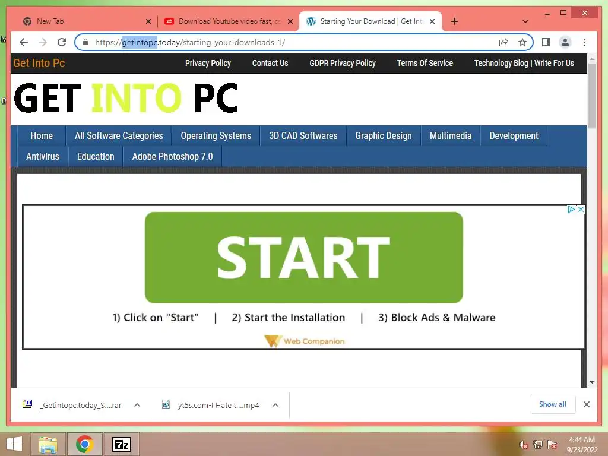Click the green START ad button
608x456 pixels.
coord(303,258)
